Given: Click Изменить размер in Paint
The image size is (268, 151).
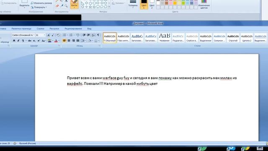Looking at the screenshot, I should click(41, 3).
